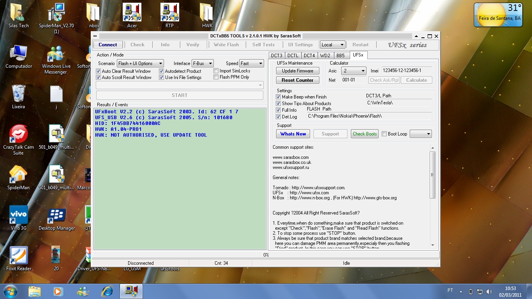
Task: Open Windows Live Messenger taskbar icon
Action: pos(82,291)
